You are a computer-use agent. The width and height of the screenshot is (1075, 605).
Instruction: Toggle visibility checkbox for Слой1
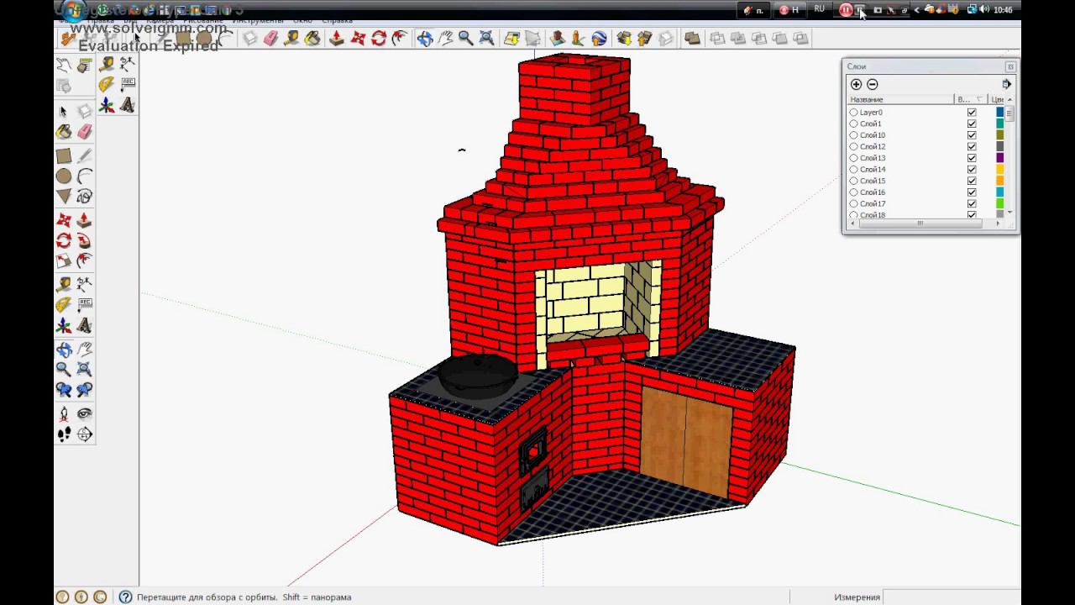coord(972,124)
